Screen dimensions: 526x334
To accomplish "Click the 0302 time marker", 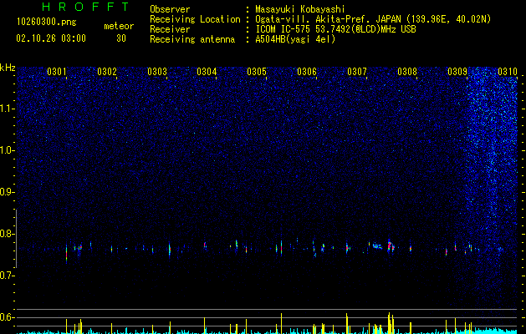I will 107,72.
